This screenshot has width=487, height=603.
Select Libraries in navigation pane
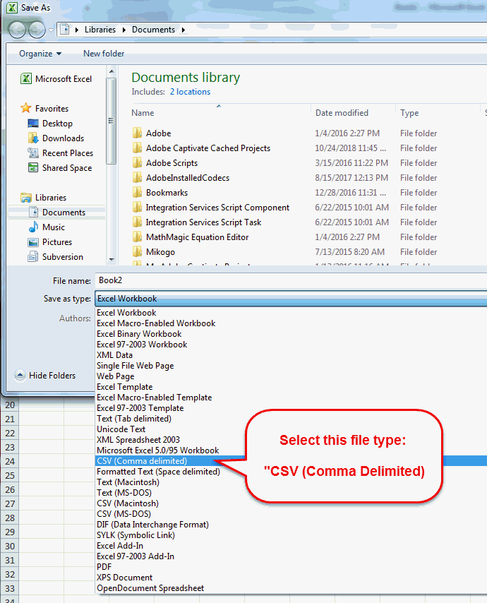pos(43,198)
